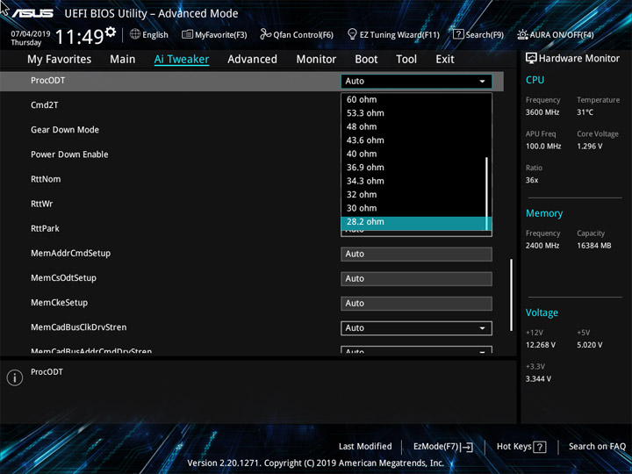Open the My Favorites tab
The width and height of the screenshot is (632, 474).
coord(60,60)
